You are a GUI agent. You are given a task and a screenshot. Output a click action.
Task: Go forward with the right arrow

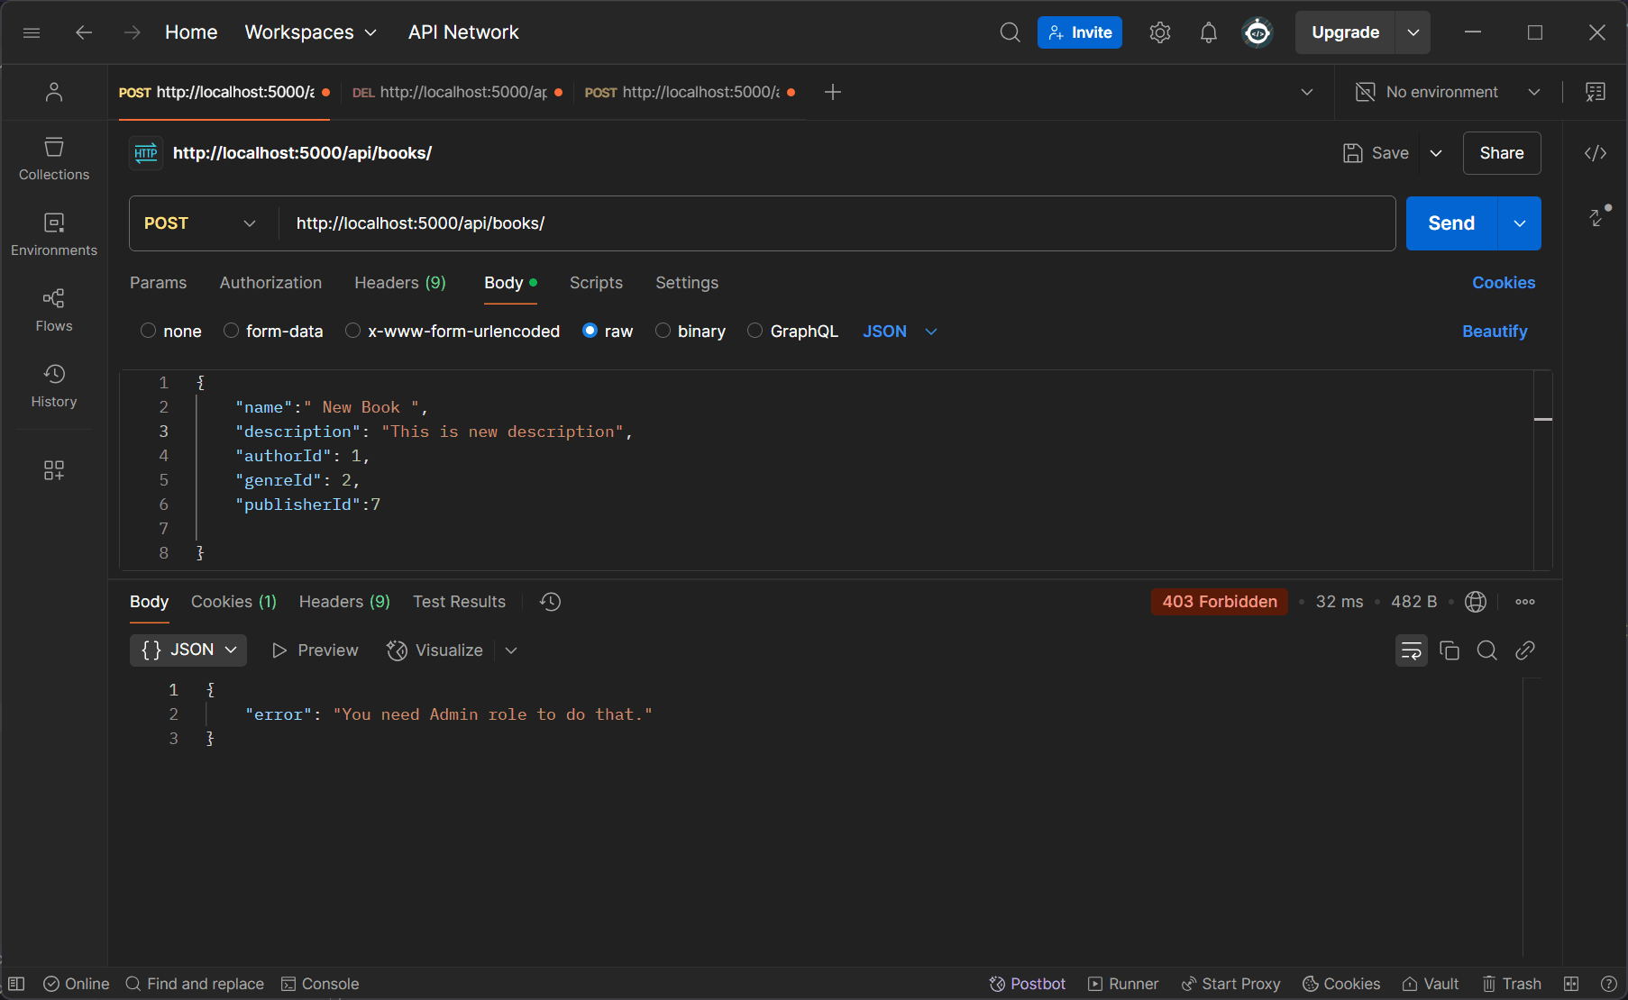[133, 32]
